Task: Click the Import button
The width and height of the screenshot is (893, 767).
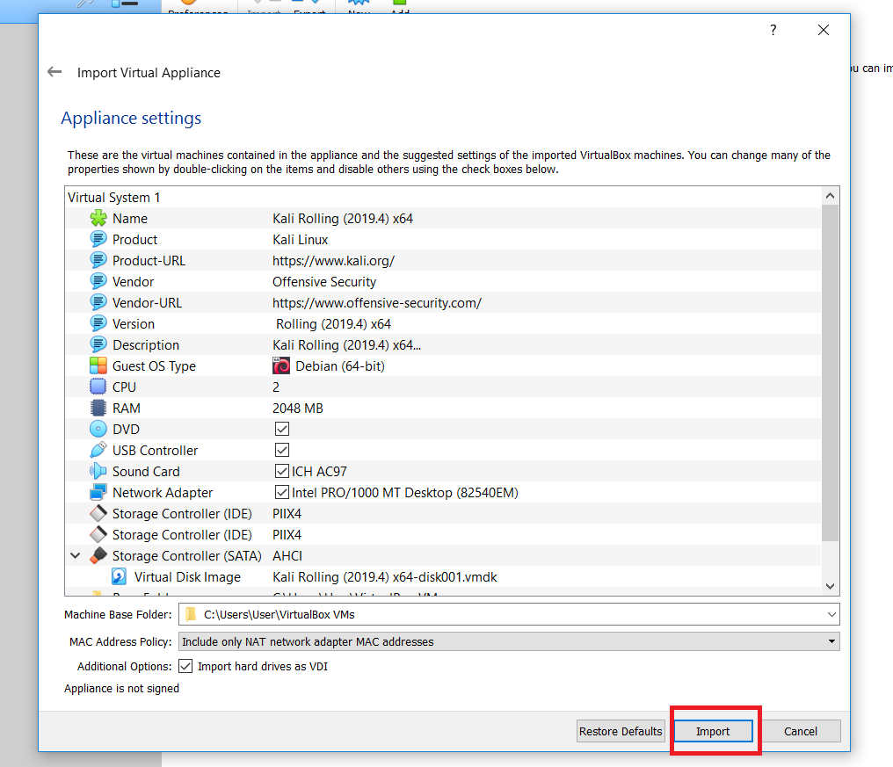Action: tap(713, 731)
